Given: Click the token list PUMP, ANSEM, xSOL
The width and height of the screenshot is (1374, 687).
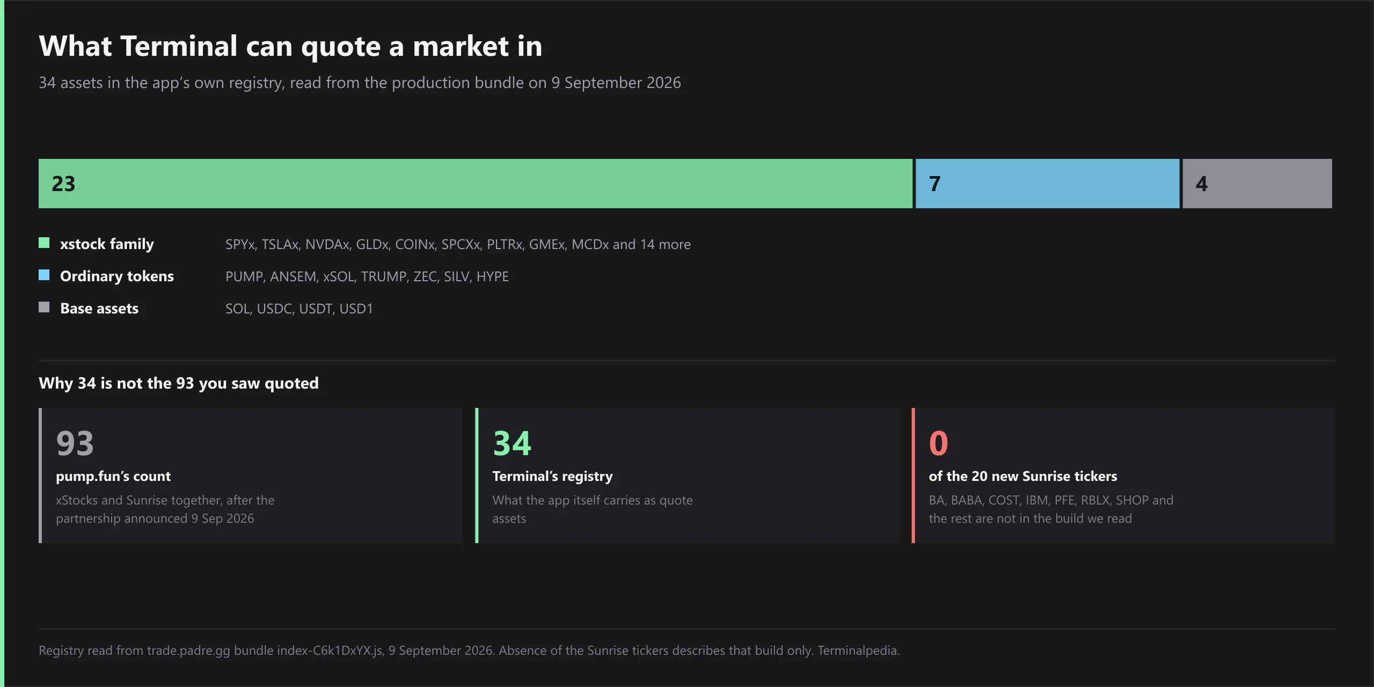Looking at the screenshot, I should click(367, 276).
